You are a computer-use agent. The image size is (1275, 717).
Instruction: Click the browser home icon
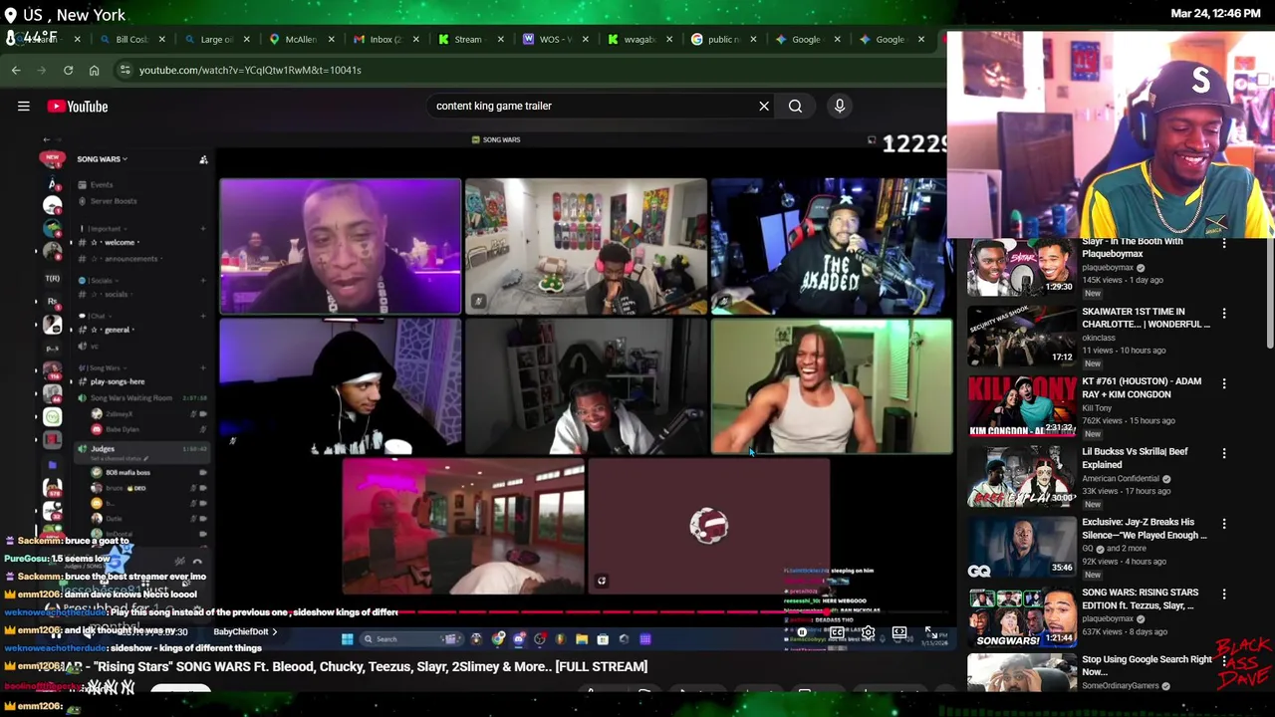click(94, 70)
